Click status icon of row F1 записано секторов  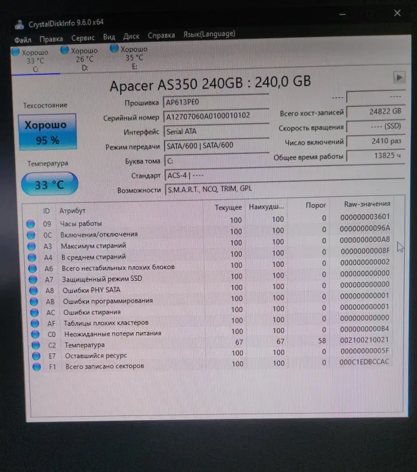click(x=37, y=366)
